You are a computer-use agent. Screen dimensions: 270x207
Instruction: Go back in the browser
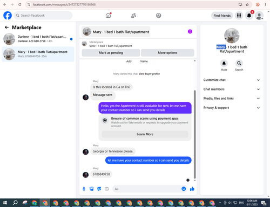pyautogui.click(x=5, y=4)
